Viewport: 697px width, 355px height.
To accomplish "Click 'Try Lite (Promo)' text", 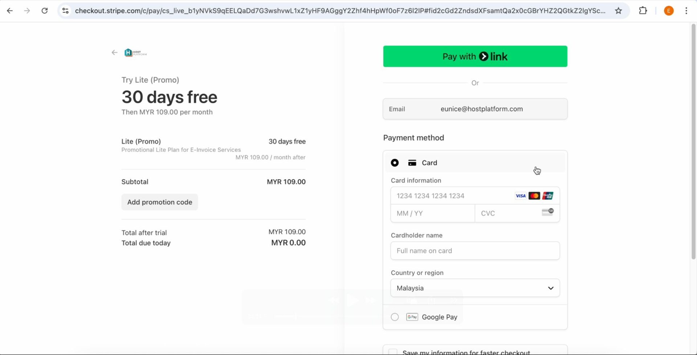I will pyautogui.click(x=150, y=80).
